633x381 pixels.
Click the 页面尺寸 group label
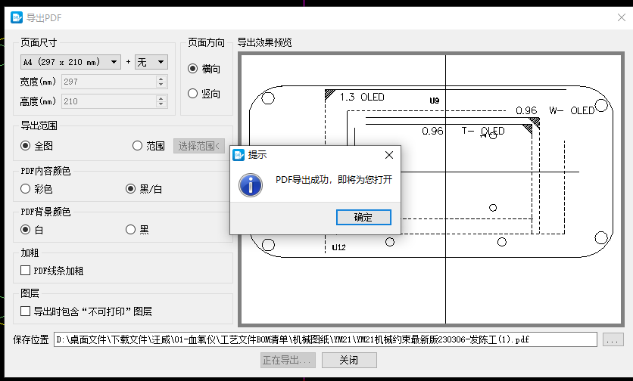pyautogui.click(x=39, y=42)
